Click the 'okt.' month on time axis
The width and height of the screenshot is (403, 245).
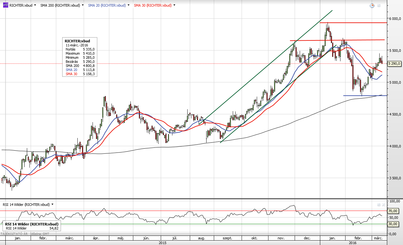tap(255, 238)
